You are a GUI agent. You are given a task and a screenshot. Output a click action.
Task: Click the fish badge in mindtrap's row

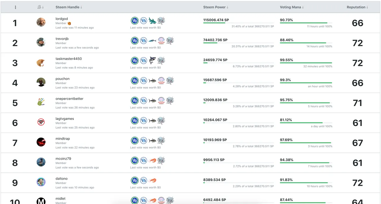pos(152,140)
